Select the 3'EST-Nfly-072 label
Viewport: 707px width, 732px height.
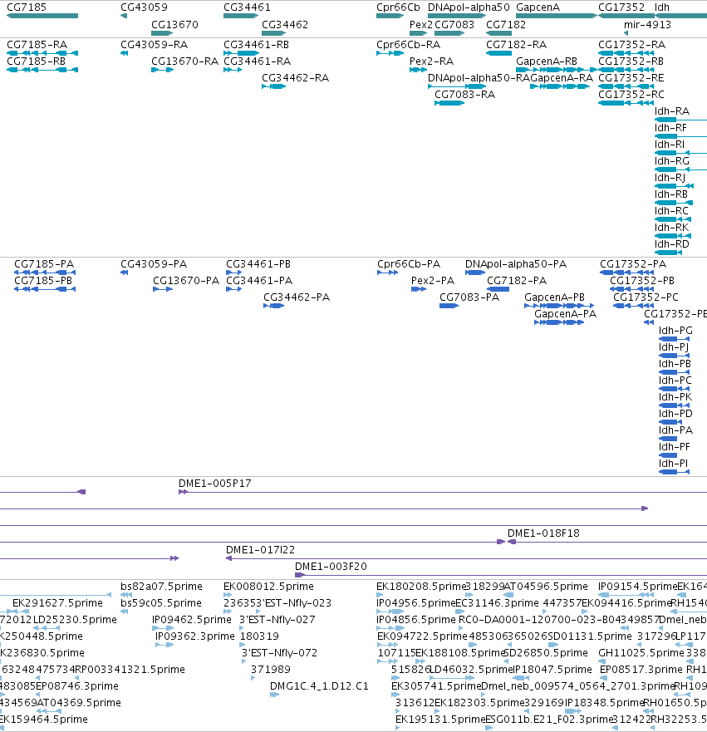pyautogui.click(x=279, y=653)
